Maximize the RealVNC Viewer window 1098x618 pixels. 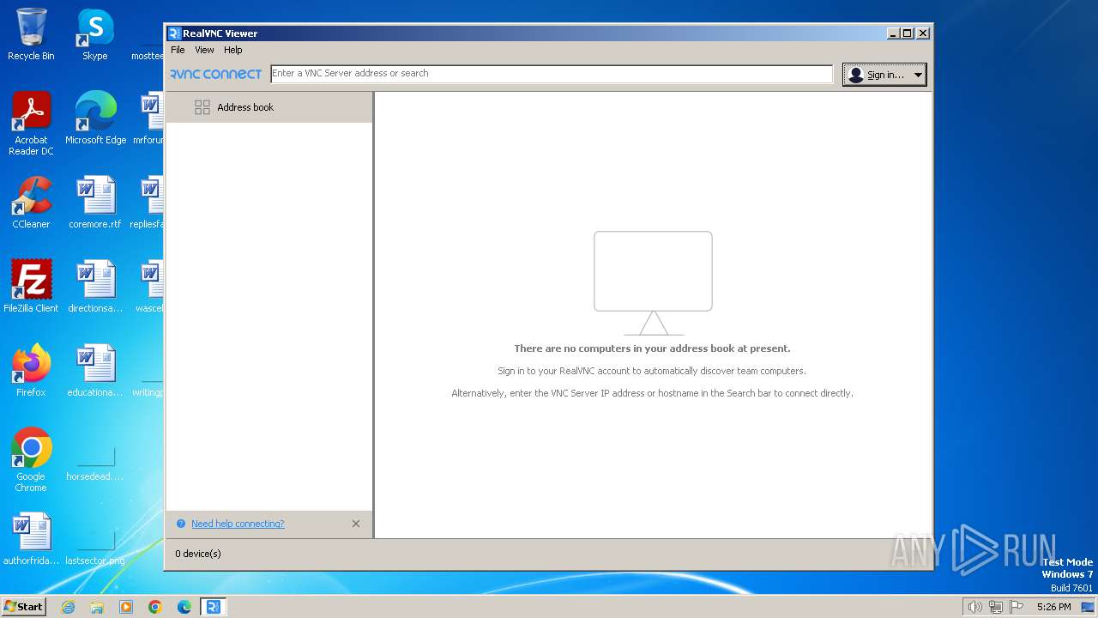[x=908, y=33]
